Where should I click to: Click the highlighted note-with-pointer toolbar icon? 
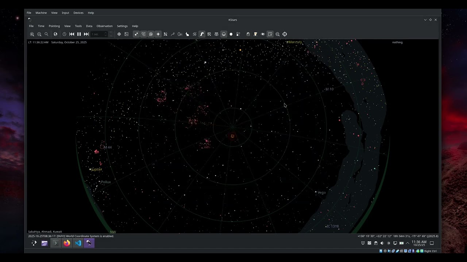tap(270, 34)
